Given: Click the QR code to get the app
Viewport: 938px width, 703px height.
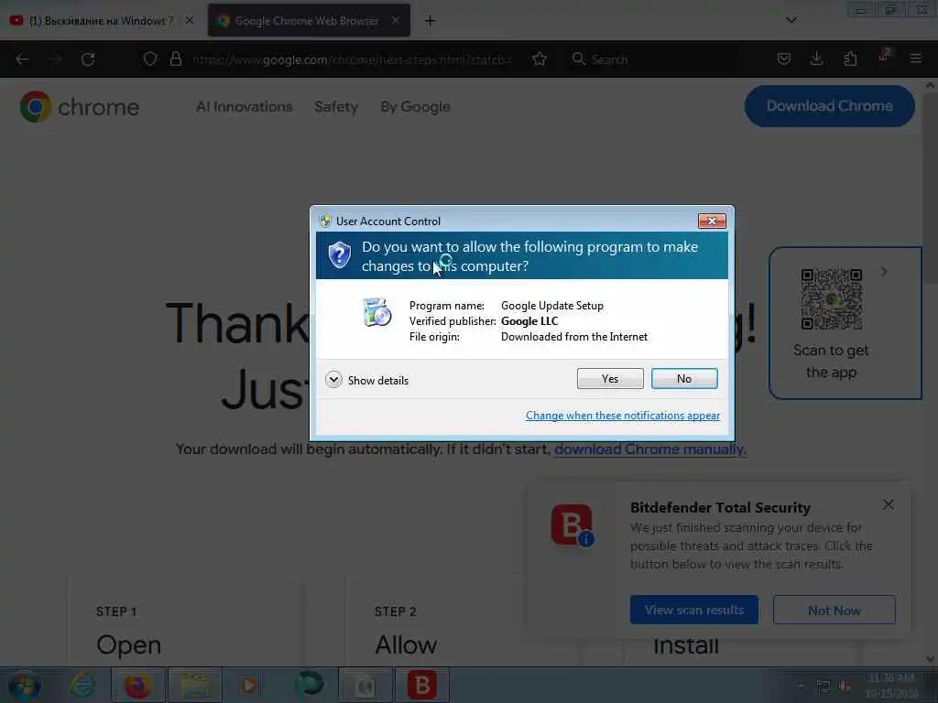Looking at the screenshot, I should [x=831, y=299].
